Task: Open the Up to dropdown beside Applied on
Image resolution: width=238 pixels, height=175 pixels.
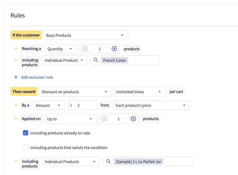Action: [x=70, y=118]
